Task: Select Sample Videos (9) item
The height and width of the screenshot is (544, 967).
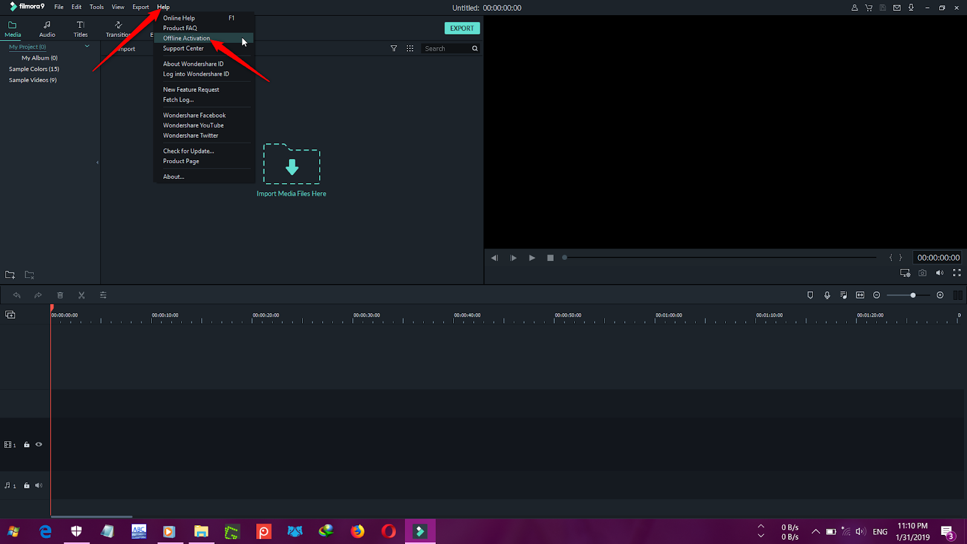Action: [x=33, y=80]
